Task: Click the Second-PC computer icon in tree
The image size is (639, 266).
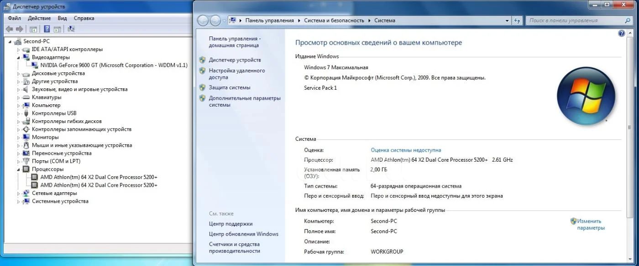Action: [x=18, y=41]
